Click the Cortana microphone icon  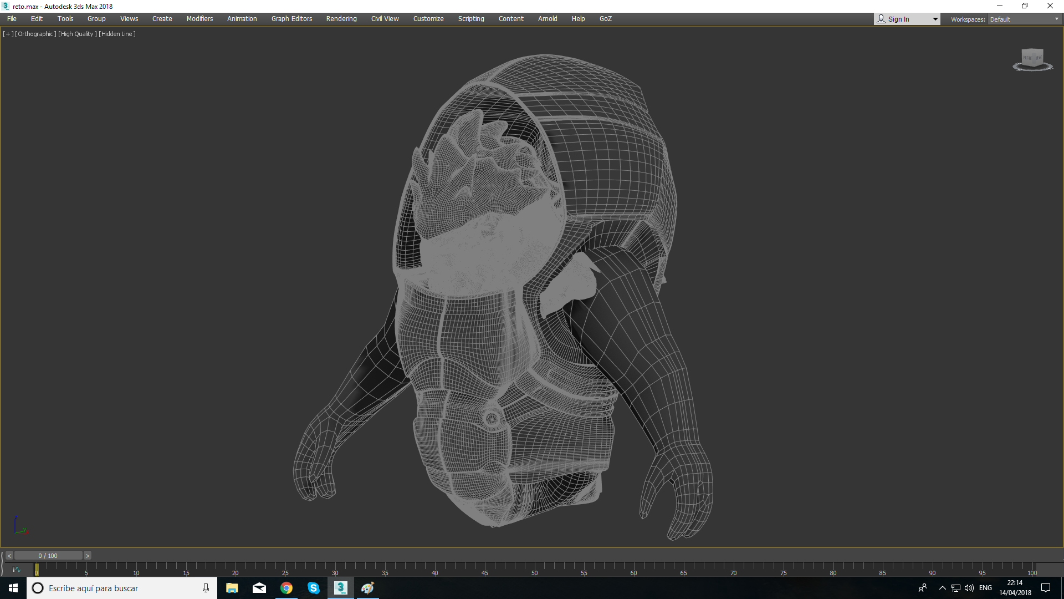(x=206, y=588)
